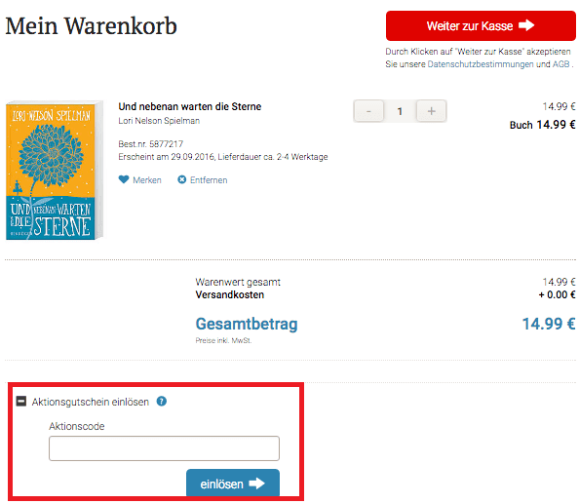Open the help question mark for Aktionsgutschein
The image size is (579, 504).
click(162, 401)
